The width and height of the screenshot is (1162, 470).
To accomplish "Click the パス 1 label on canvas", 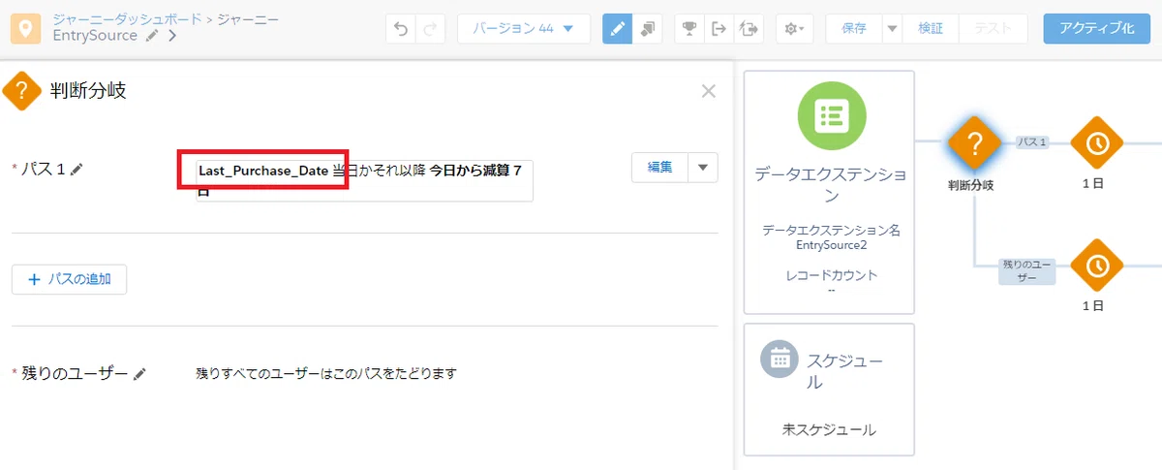I will pos(1031,141).
